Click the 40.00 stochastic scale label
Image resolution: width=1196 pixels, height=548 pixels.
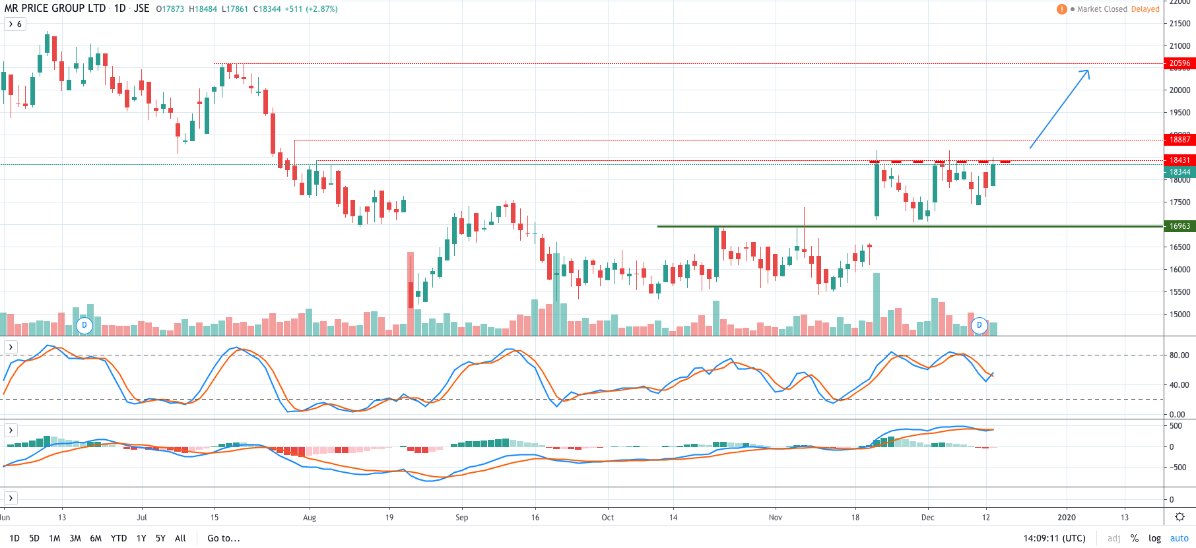pyautogui.click(x=1179, y=385)
